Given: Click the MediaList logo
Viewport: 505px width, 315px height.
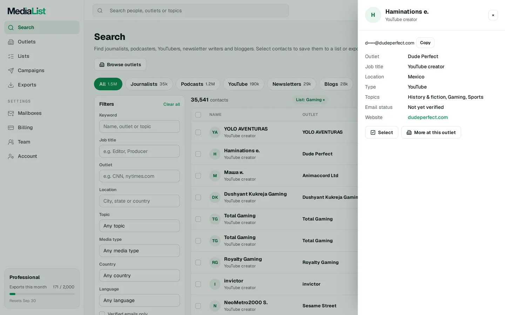Looking at the screenshot, I should 27,11.
